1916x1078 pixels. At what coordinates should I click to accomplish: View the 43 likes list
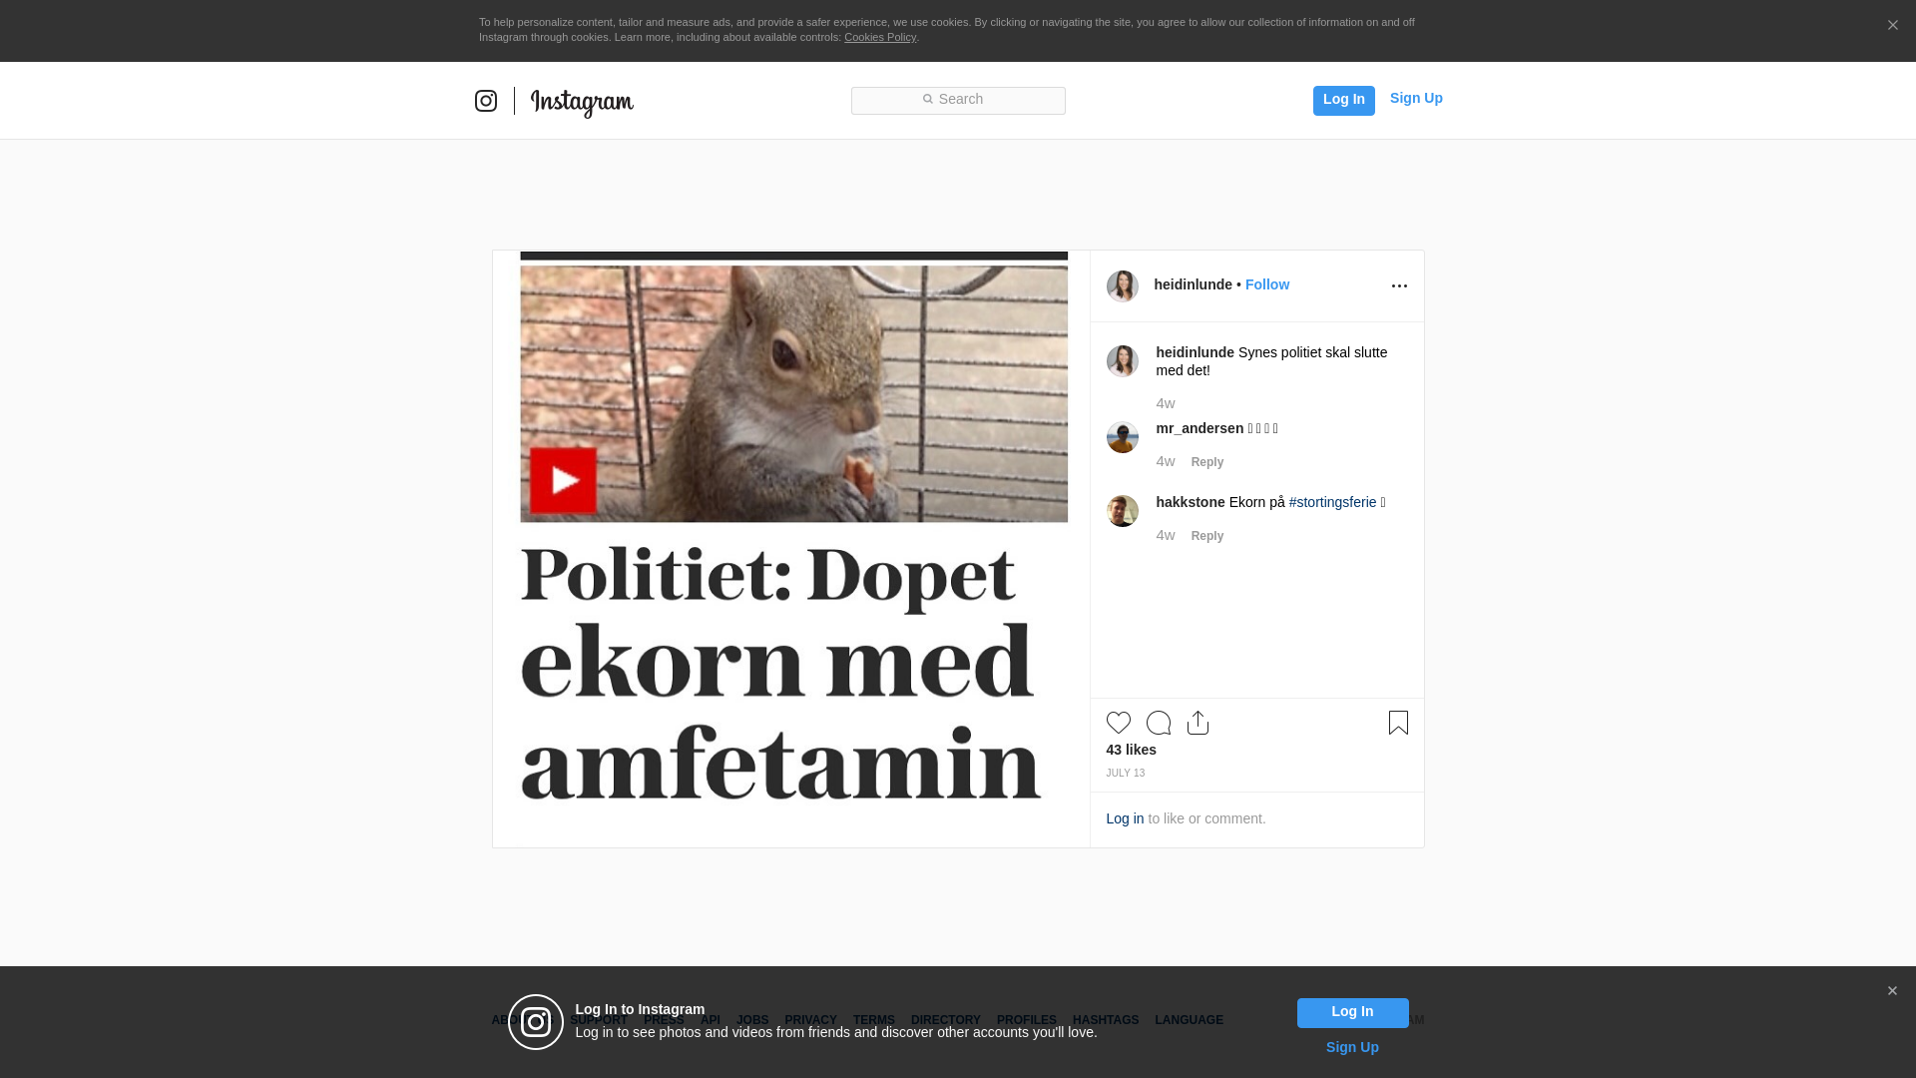tap(1131, 750)
